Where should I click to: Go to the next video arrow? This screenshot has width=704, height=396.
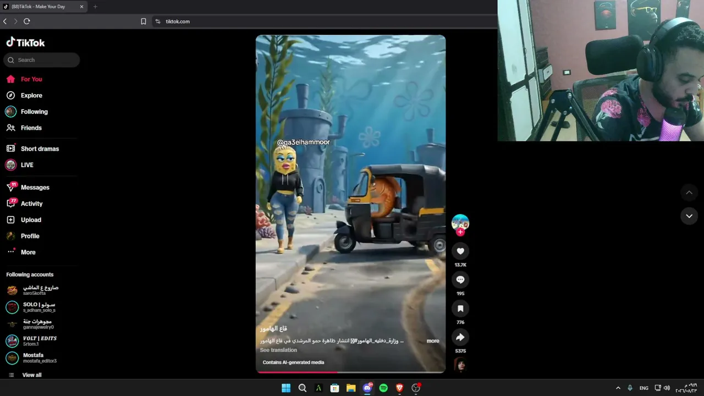689,216
